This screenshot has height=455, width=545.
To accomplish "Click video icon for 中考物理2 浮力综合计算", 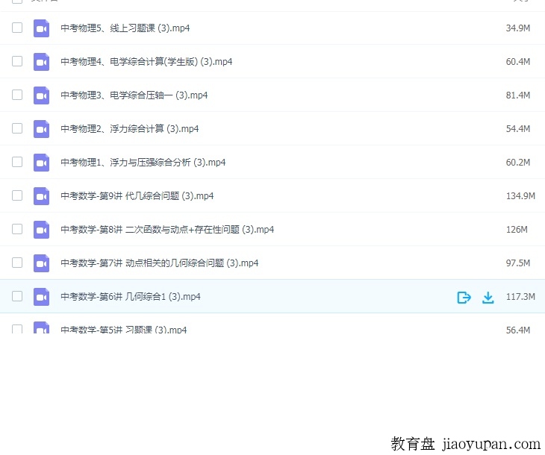I will 41,129.
